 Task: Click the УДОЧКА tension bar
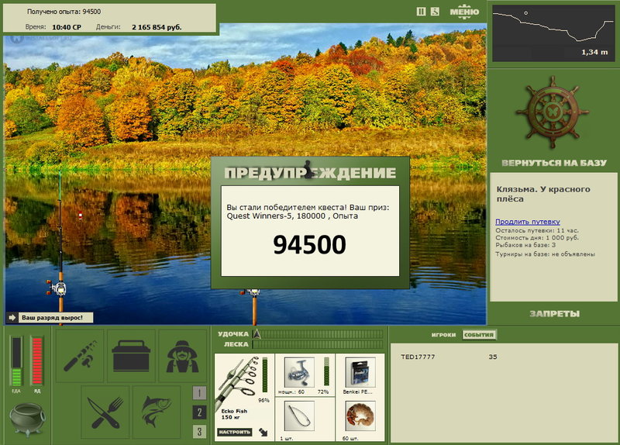(x=318, y=334)
